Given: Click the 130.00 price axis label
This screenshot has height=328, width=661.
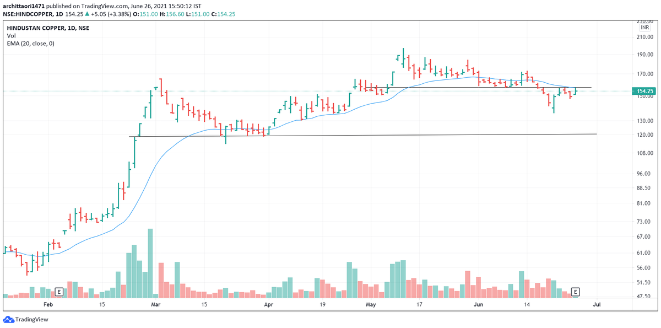Looking at the screenshot, I should click(x=644, y=121).
